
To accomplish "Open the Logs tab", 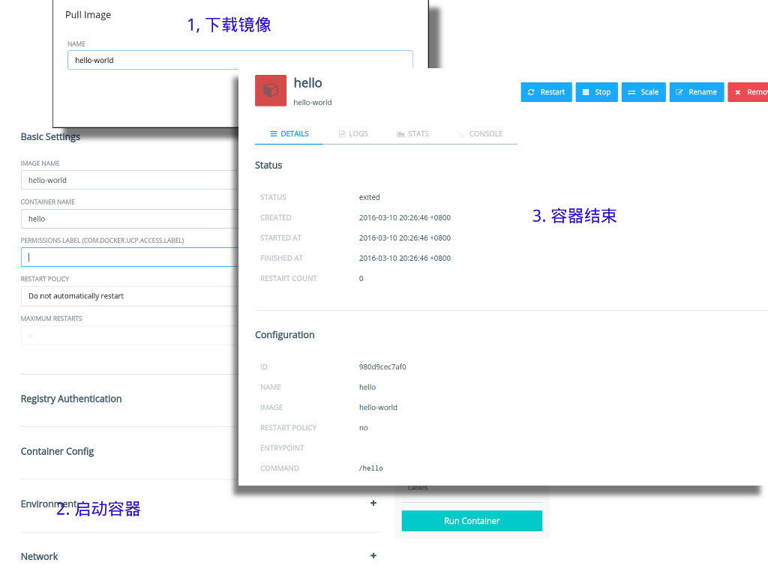I will [352, 133].
